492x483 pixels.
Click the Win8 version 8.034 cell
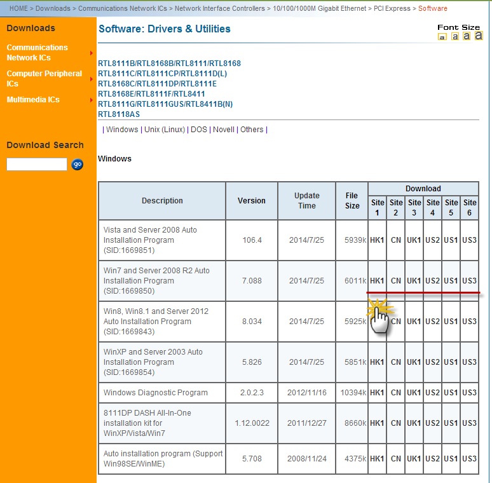[x=252, y=322]
